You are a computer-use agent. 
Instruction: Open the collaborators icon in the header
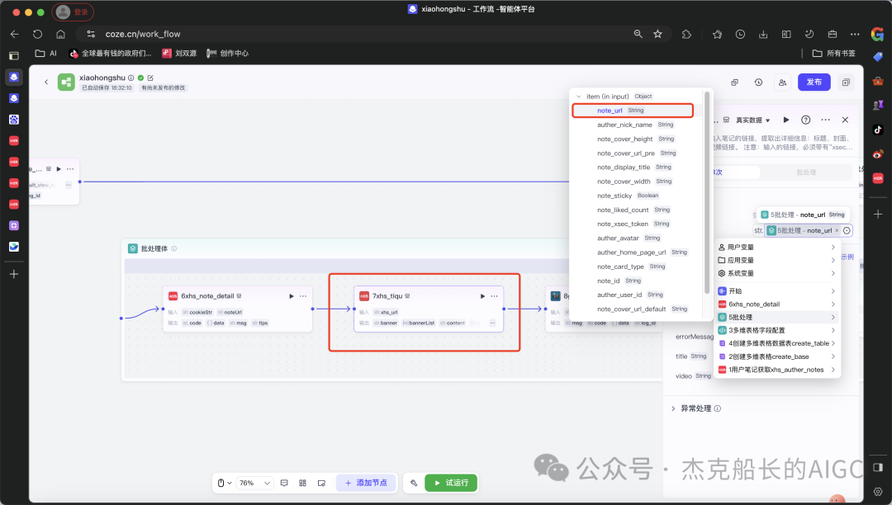[783, 83]
